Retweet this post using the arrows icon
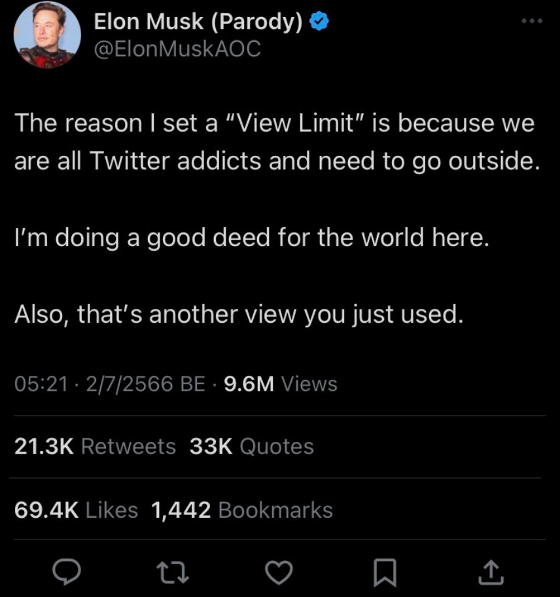 click(175, 573)
